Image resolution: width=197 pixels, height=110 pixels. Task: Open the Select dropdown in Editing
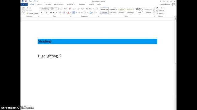coord(160,13)
